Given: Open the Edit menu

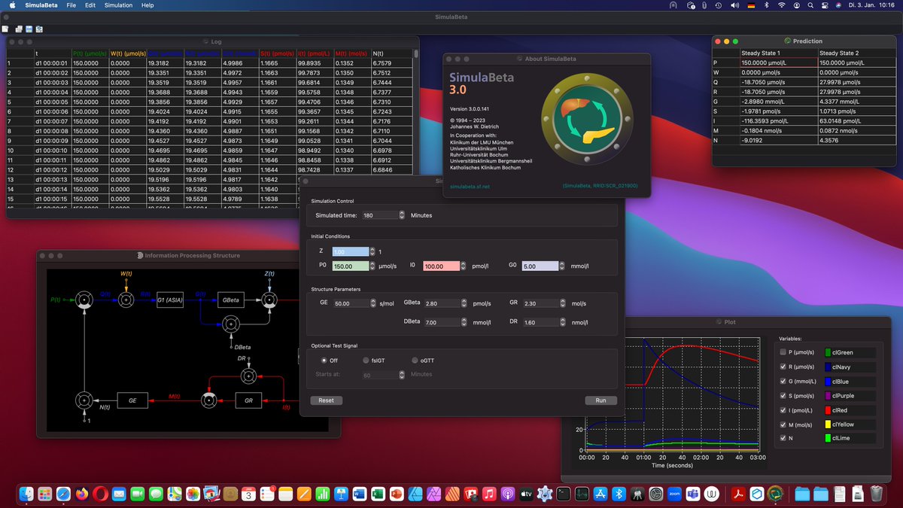Looking at the screenshot, I should (x=90, y=5).
